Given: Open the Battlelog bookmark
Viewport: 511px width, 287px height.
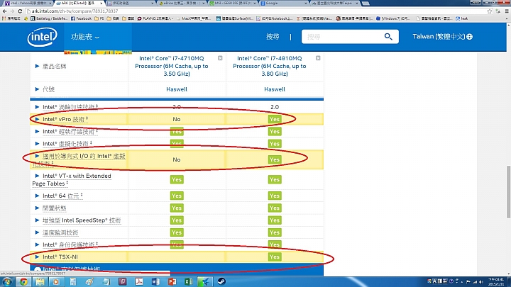Looking at the screenshot, I should click(x=48, y=18).
